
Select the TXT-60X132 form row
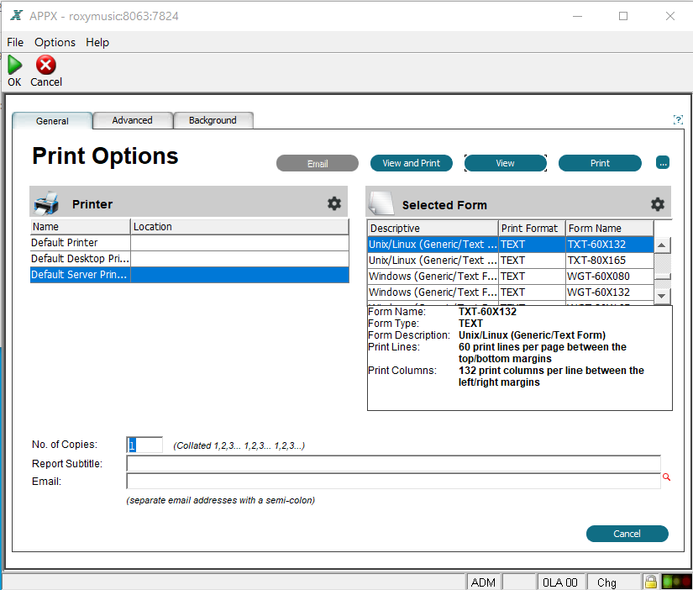[511, 245]
